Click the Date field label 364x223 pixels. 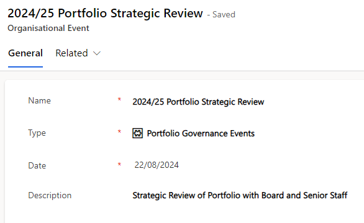coord(37,165)
